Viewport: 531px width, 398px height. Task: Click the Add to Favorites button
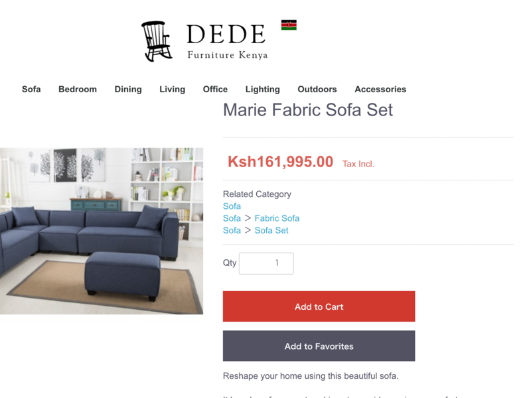click(x=319, y=346)
